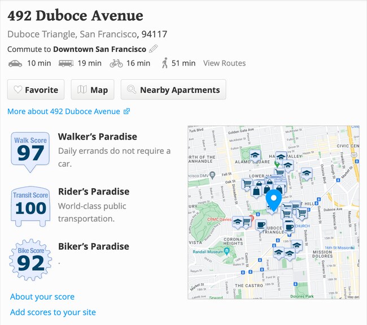
Task: Click the Bike Score 92 badge
Action: pos(30,260)
